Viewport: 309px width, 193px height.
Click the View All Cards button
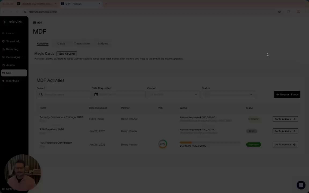point(67,54)
